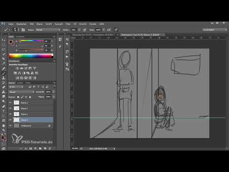Add a Levels adjustment from Korrekturen
229x172 pixels.
pyautogui.click(x=21, y=68)
